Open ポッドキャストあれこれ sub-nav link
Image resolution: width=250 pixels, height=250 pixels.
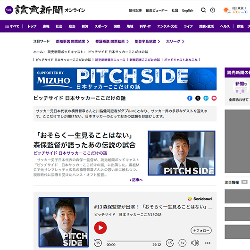point(181,60)
